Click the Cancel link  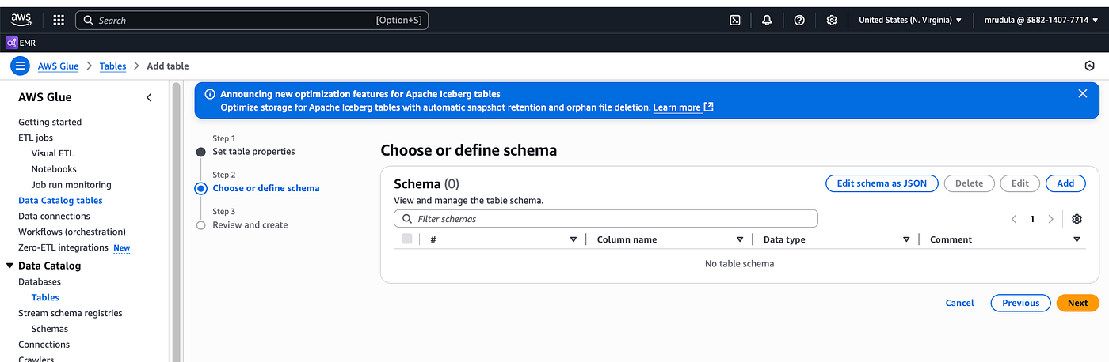[x=959, y=303]
